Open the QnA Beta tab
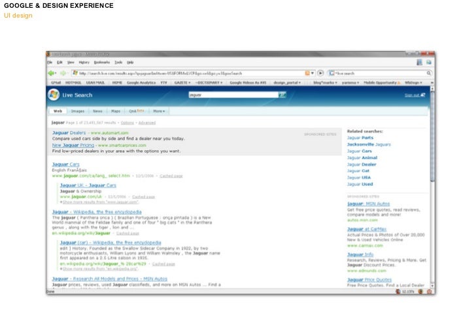Viewport: 476px width, 336px height. coord(136,111)
